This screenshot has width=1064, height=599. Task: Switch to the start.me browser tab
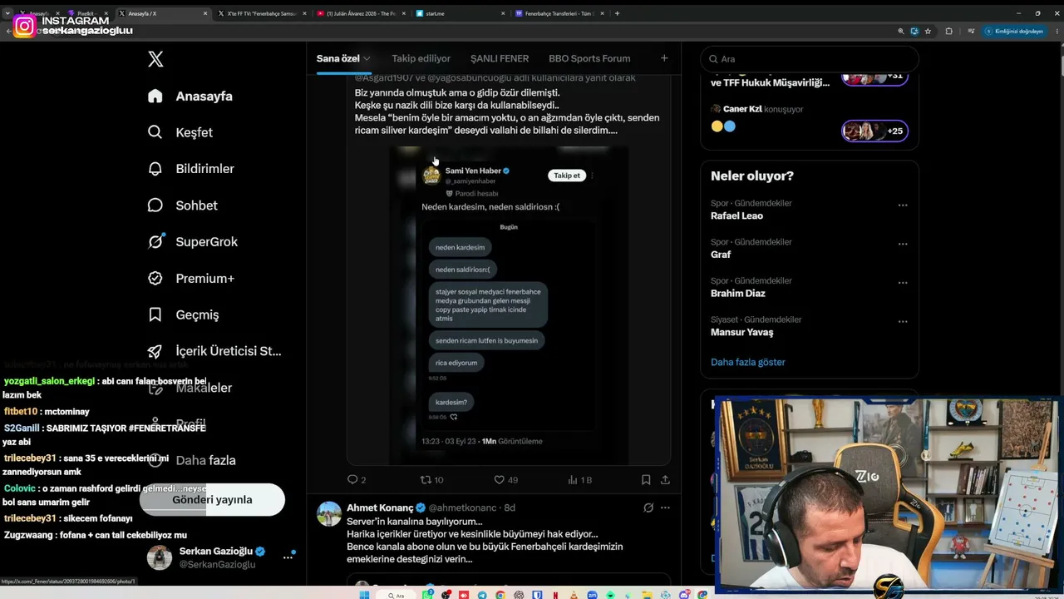pyautogui.click(x=460, y=13)
